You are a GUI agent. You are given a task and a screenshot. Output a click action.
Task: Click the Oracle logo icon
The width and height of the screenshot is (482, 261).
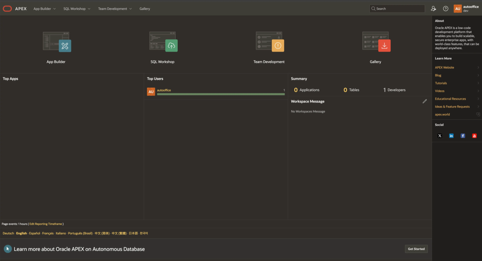pos(7,9)
